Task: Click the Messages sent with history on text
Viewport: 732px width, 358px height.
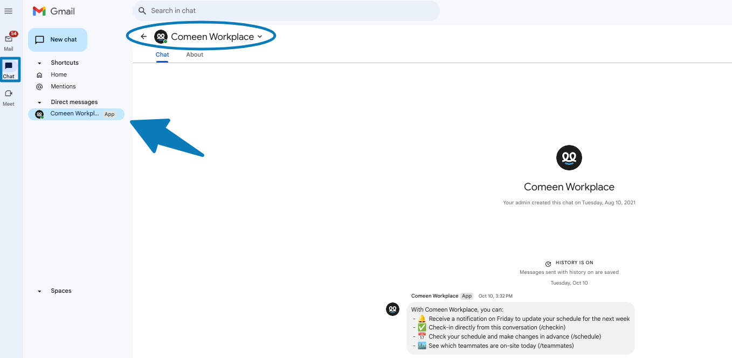Action: coord(569,272)
